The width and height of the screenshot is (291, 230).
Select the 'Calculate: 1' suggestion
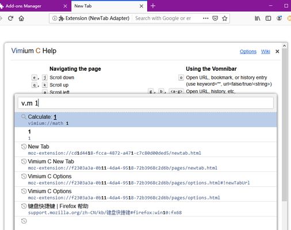click(x=145, y=120)
